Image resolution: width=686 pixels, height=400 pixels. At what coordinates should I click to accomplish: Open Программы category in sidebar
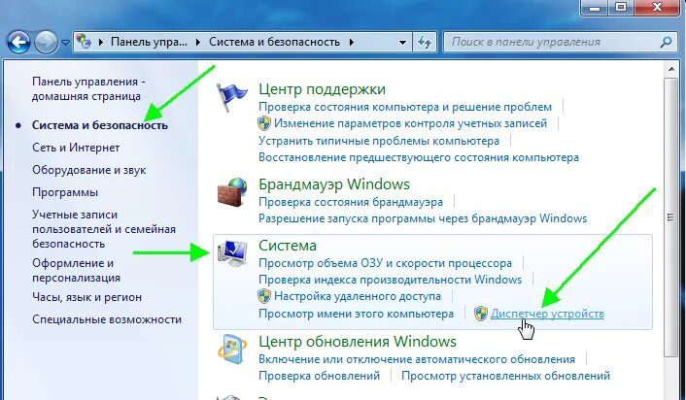(x=65, y=192)
